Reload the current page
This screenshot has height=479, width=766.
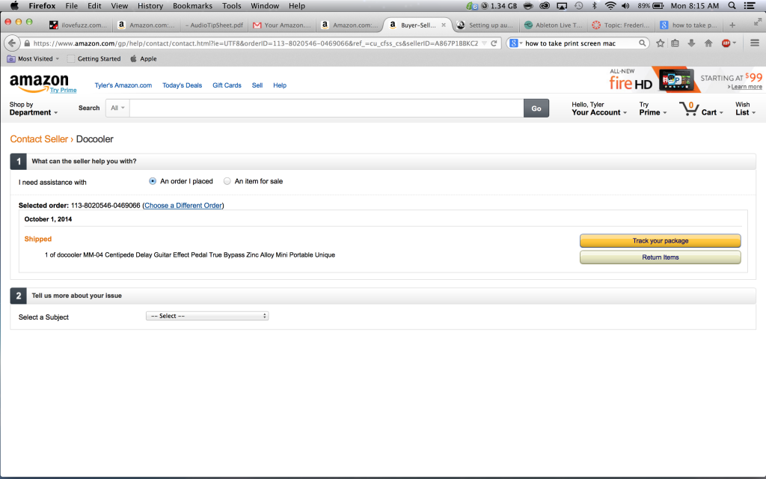[x=494, y=43]
